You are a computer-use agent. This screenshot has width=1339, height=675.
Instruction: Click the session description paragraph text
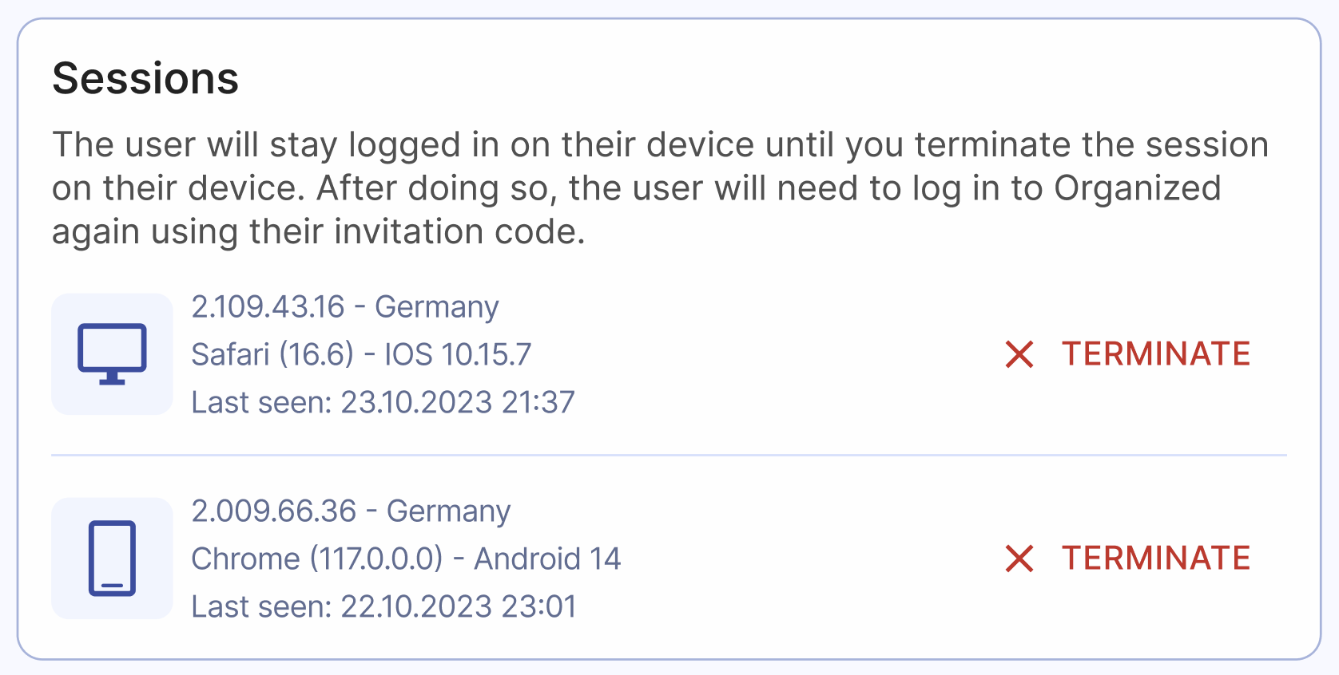tap(662, 187)
